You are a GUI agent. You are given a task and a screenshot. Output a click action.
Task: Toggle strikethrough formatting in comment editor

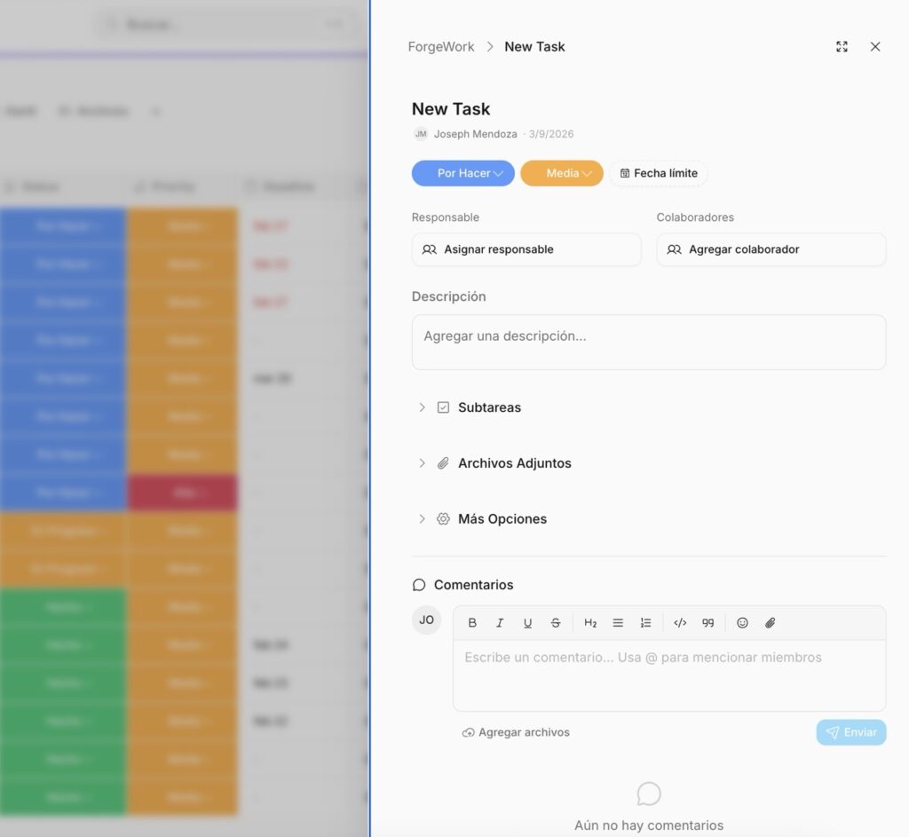point(556,623)
